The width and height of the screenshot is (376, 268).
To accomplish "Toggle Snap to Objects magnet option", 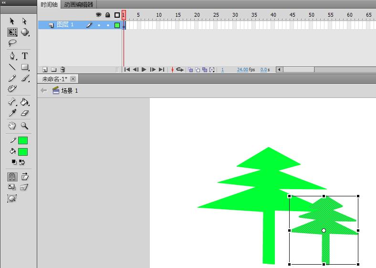I will [x=12, y=177].
